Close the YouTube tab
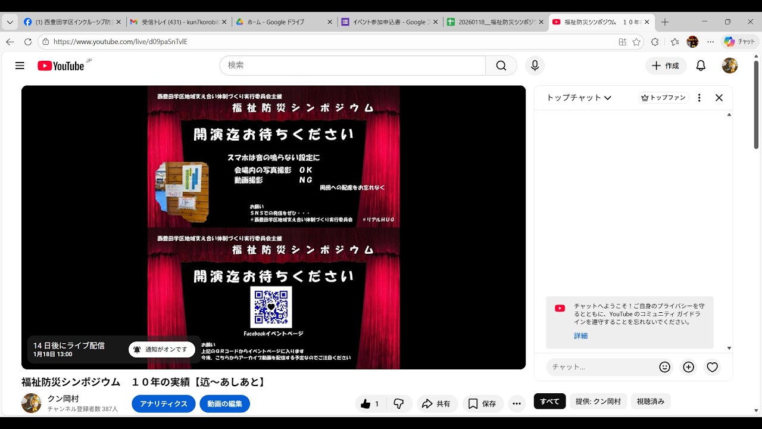The width and height of the screenshot is (762, 429). tap(647, 22)
